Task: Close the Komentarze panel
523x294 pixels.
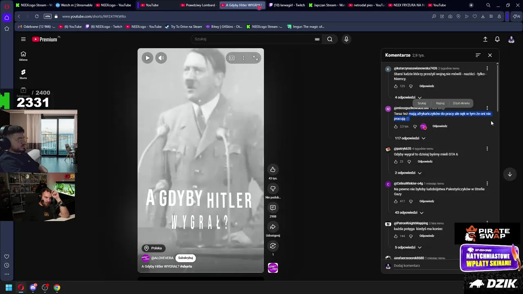Action: [x=490, y=55]
